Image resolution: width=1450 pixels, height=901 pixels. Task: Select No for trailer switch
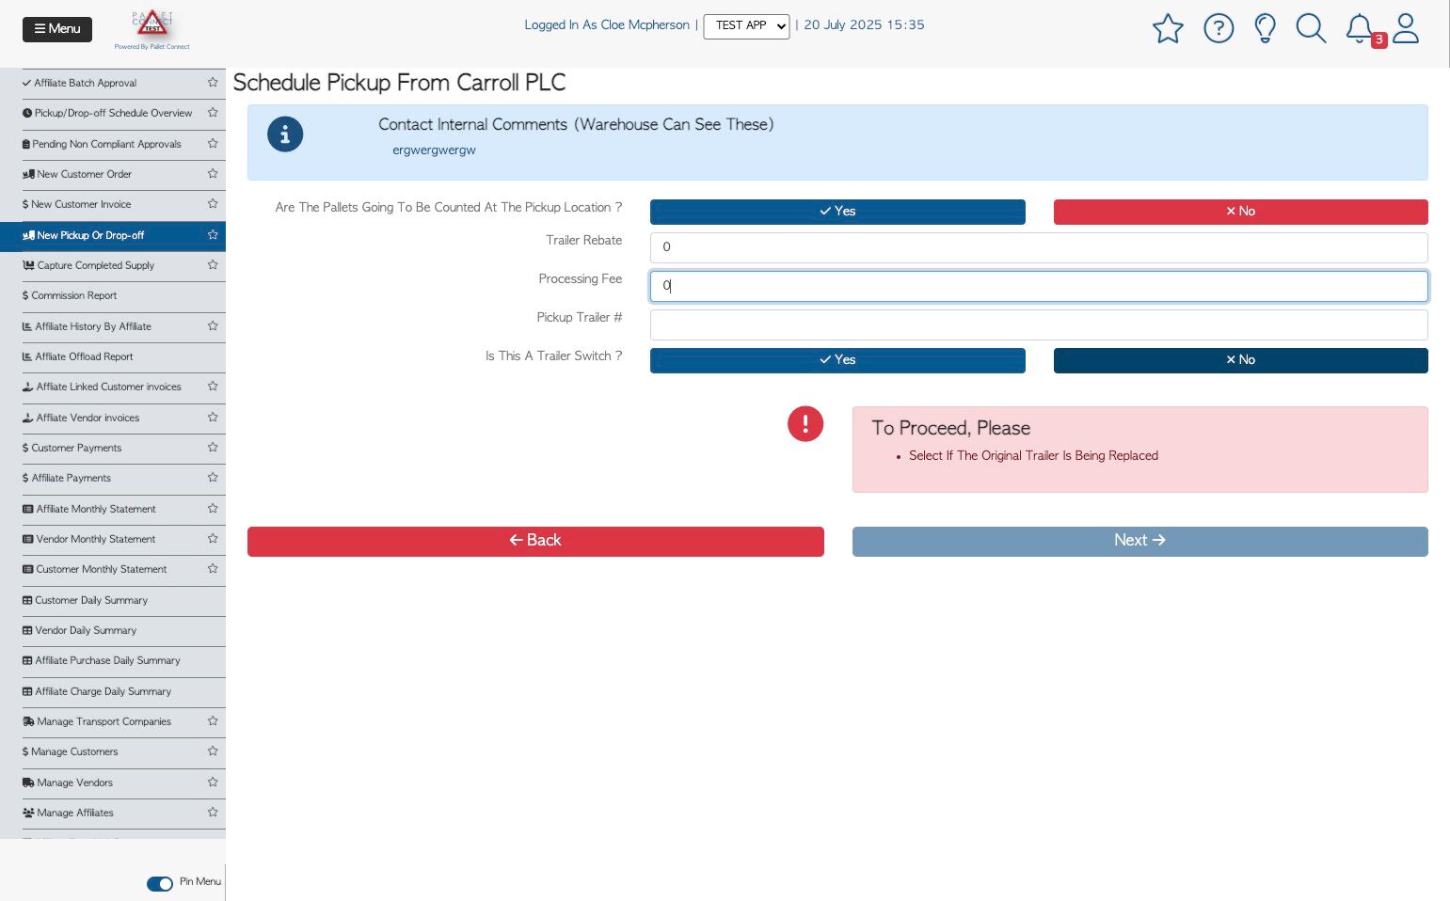(x=1240, y=360)
